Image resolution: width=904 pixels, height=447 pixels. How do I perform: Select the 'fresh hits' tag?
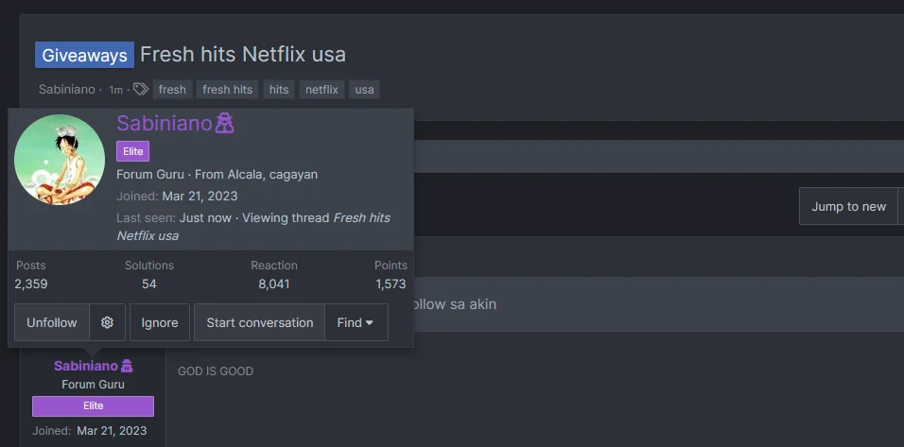[x=228, y=90]
